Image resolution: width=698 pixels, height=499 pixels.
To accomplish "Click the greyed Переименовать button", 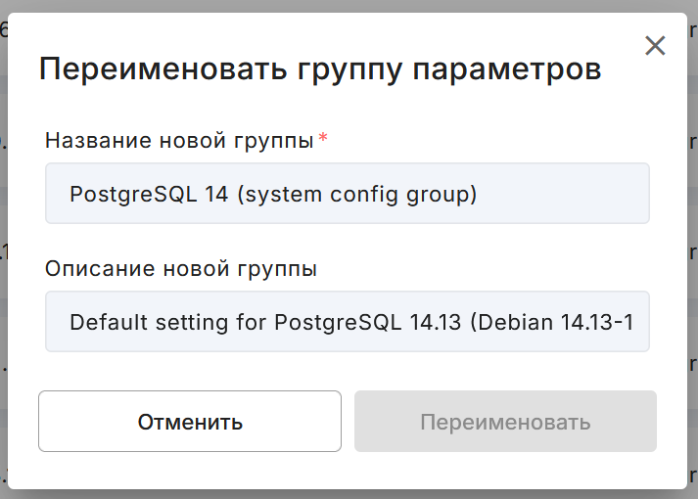I will (x=505, y=421).
